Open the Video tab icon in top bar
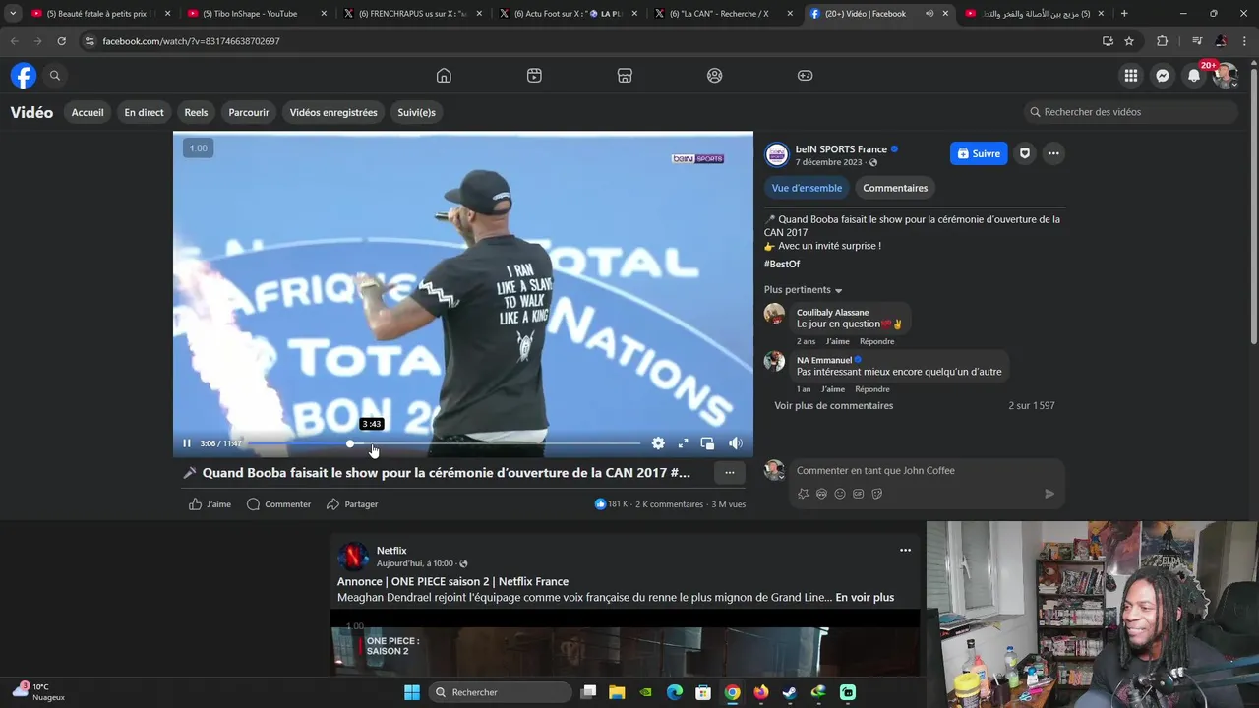This screenshot has height=708, width=1259. point(534,76)
